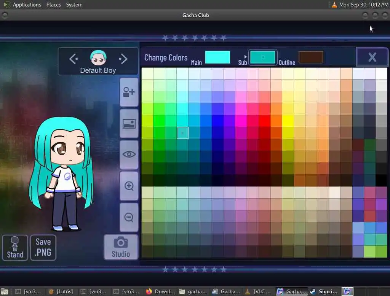The image size is (390, 296).
Task: Pick the magenta color in palette
Action: click(241, 121)
